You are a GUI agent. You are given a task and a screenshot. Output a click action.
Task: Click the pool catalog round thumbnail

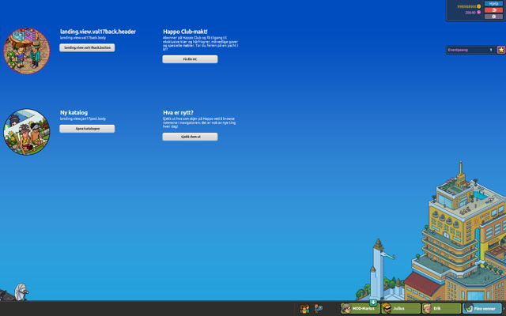[26, 132]
